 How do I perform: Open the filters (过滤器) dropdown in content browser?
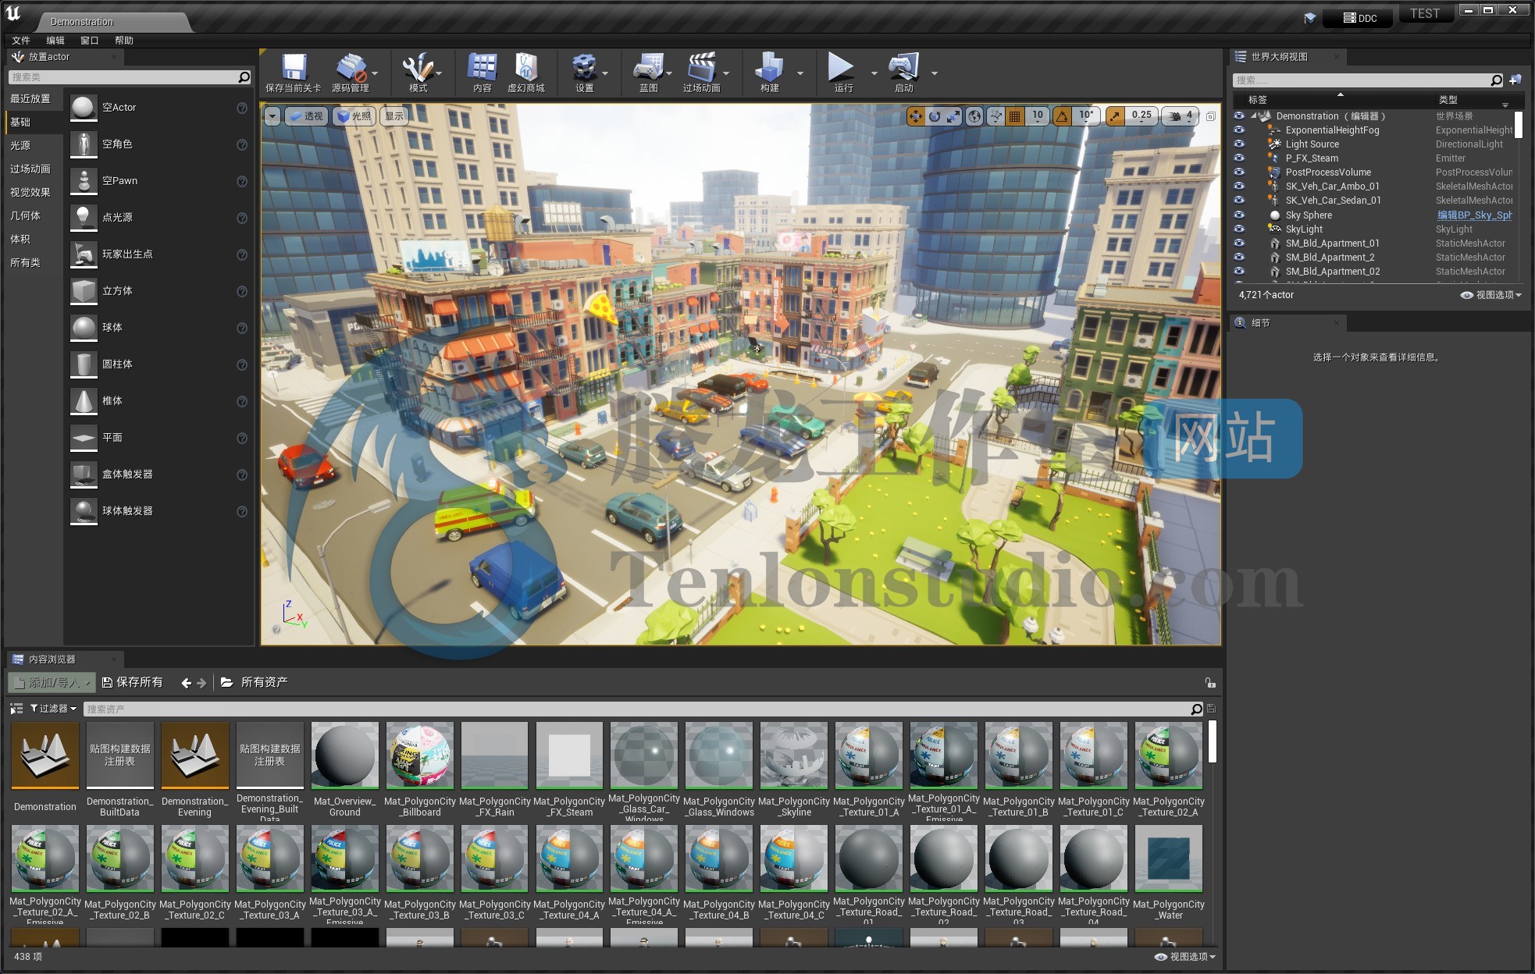(53, 709)
